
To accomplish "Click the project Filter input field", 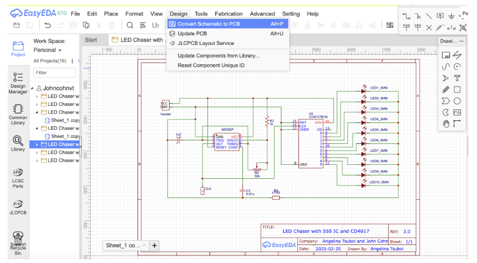I will 54,72.
